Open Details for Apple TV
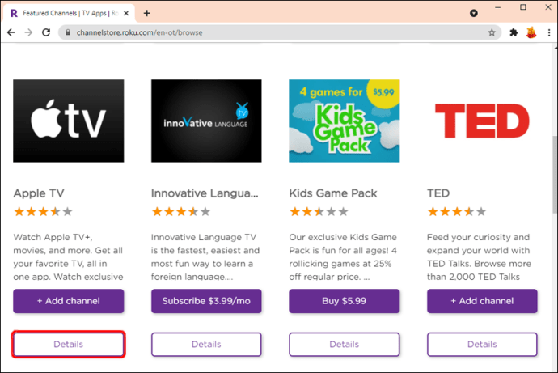558x373 pixels. [x=69, y=344]
